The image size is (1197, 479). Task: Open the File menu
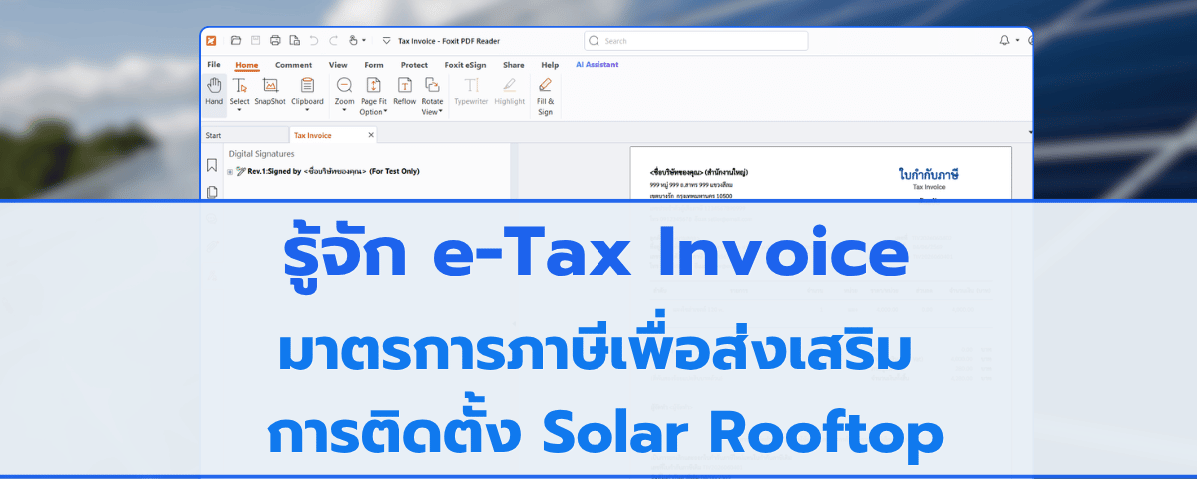pyautogui.click(x=214, y=64)
